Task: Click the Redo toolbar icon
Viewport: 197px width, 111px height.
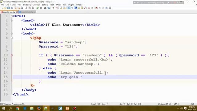Action: (x=41, y=8)
